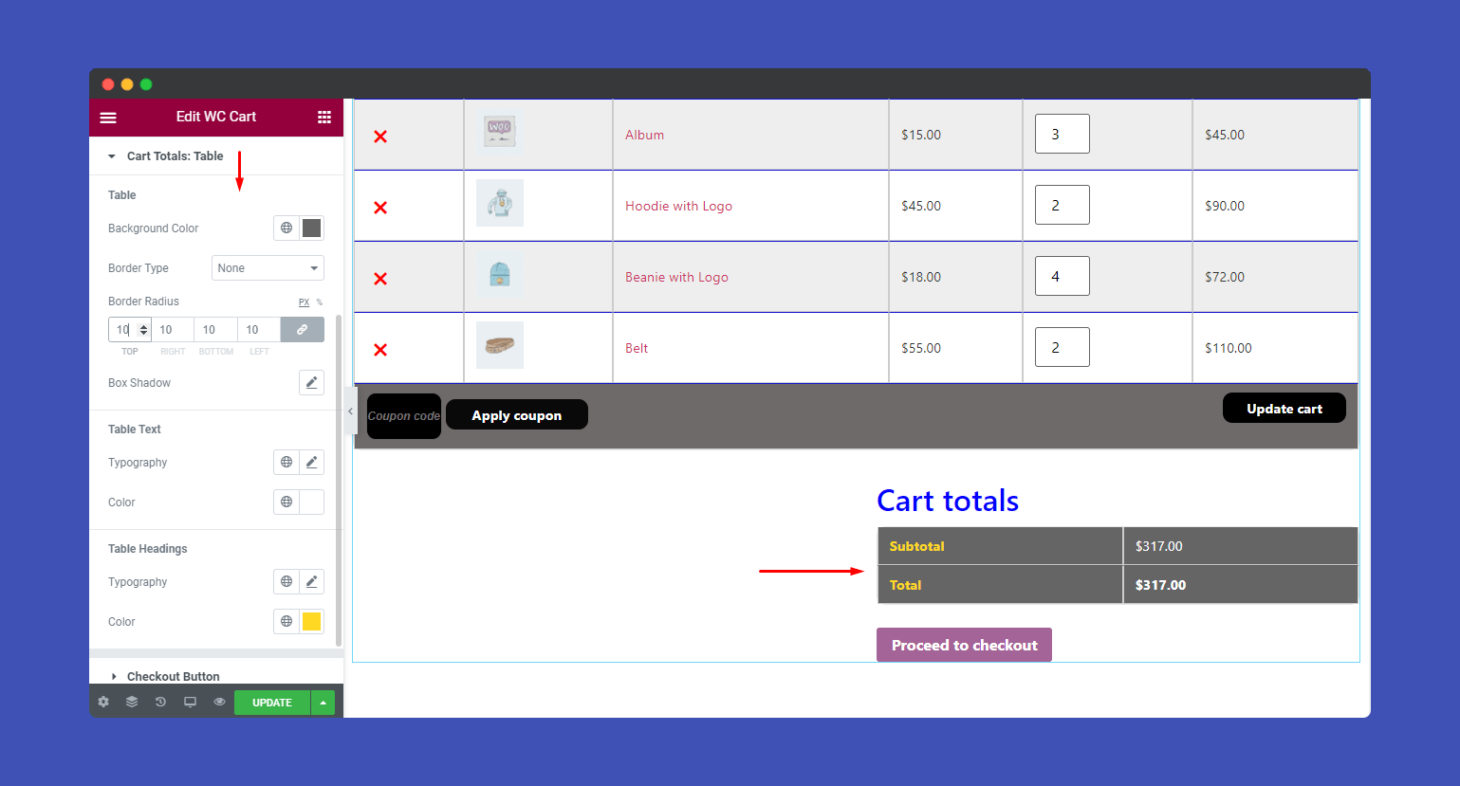This screenshot has height=786, width=1460.
Task: Open page settings gear icon
Action: coord(103,702)
